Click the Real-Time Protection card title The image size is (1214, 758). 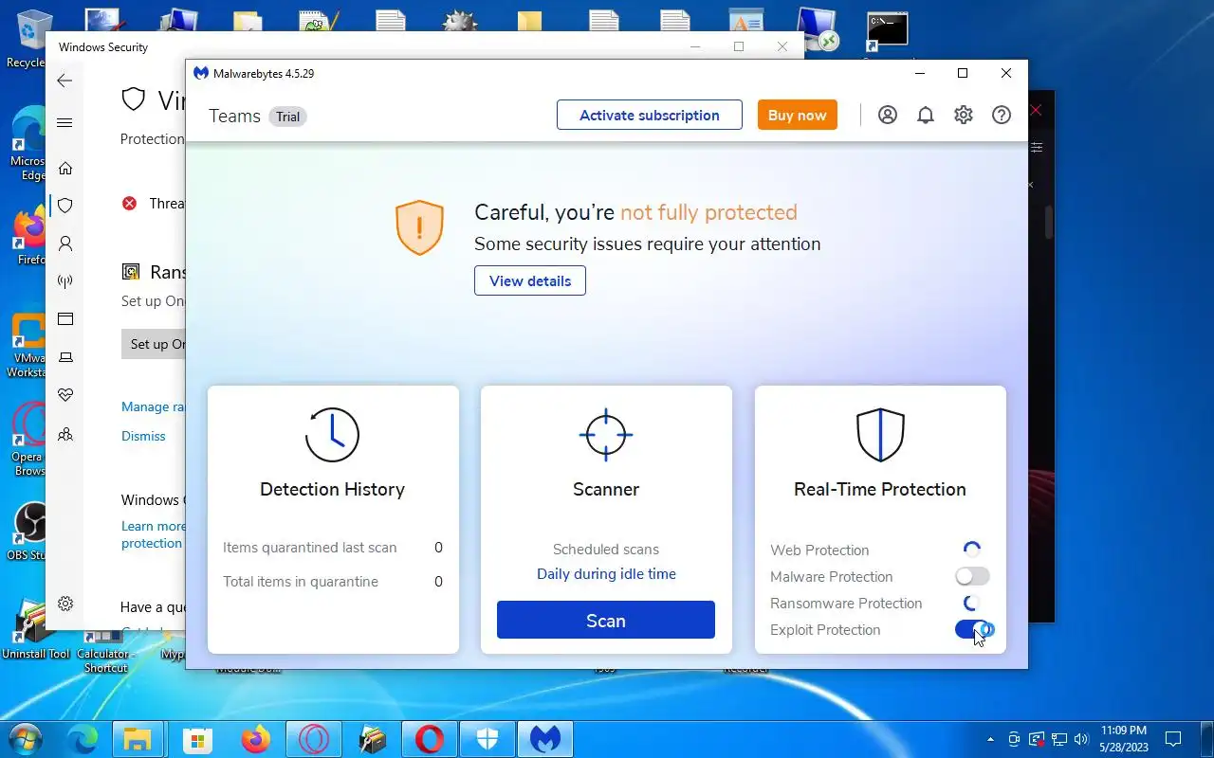pos(880,489)
